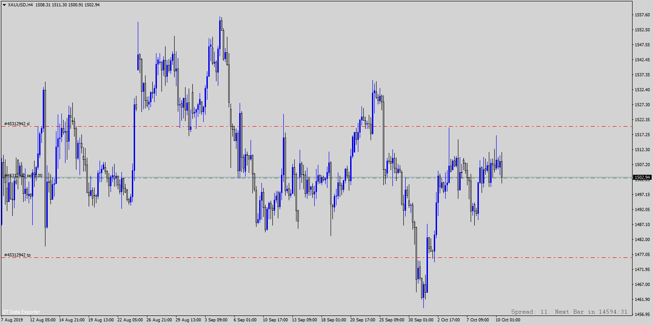Screen dimensions: 653x325
Task: Click the '#45312942 sell' order entry label
Action: pos(23,175)
